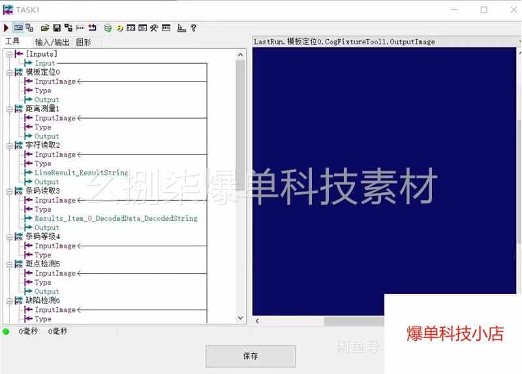Viewport: 522px width, 374px height.
Task: Select Output under 条码读取3
Action: click(x=46, y=228)
